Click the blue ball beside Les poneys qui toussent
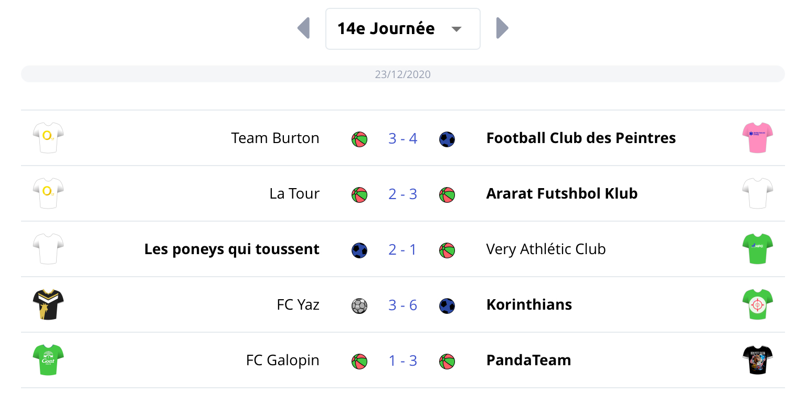This screenshot has width=806, height=404. coord(359,250)
